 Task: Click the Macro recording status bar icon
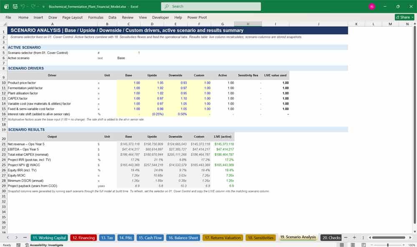point(18,245)
